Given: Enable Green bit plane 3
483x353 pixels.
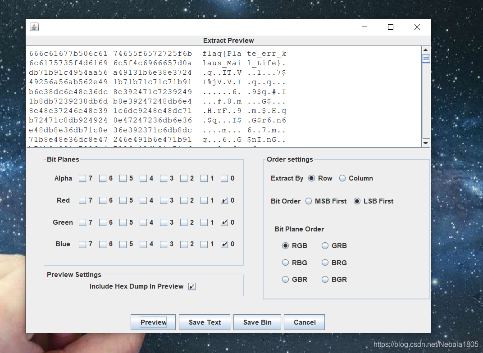Looking at the screenshot, I should [164, 222].
